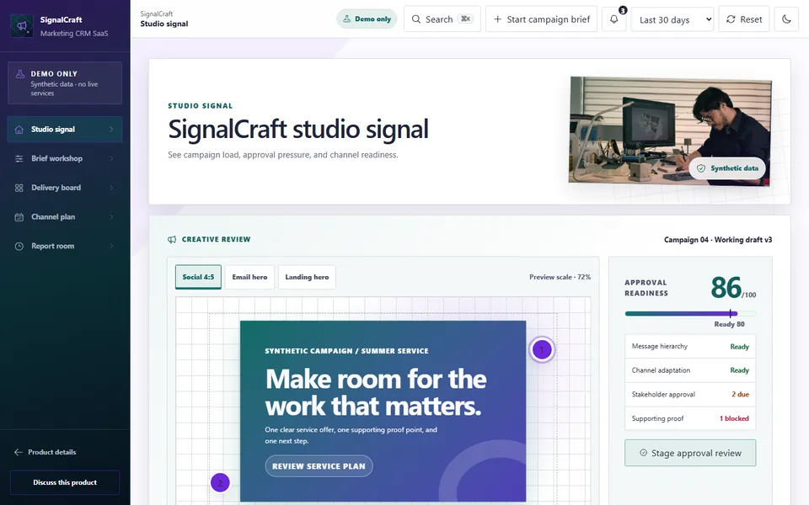Open Delivery board in the sidebar
Image resolution: width=809 pixels, height=505 pixels.
(65, 188)
